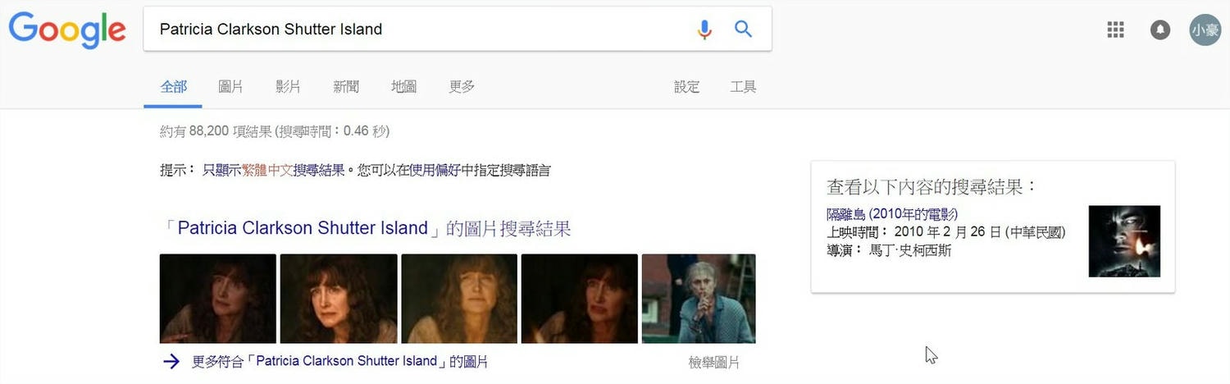Click the arrow next to more images link

pos(171,362)
